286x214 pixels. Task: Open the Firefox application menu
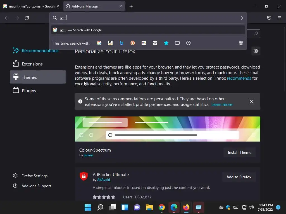pyautogui.click(x=279, y=18)
